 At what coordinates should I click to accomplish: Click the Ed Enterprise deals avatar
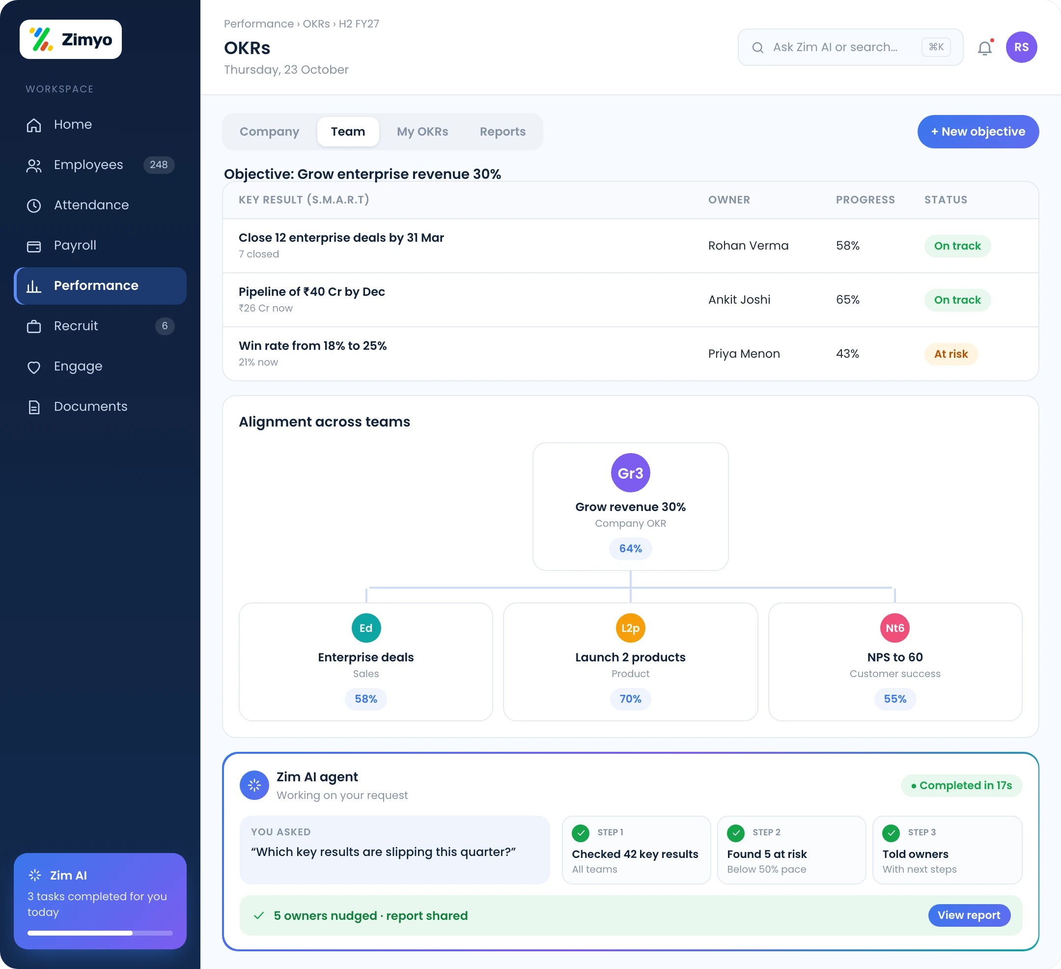click(366, 628)
